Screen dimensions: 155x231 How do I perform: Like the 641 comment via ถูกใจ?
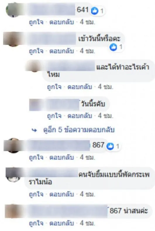(36, 22)
